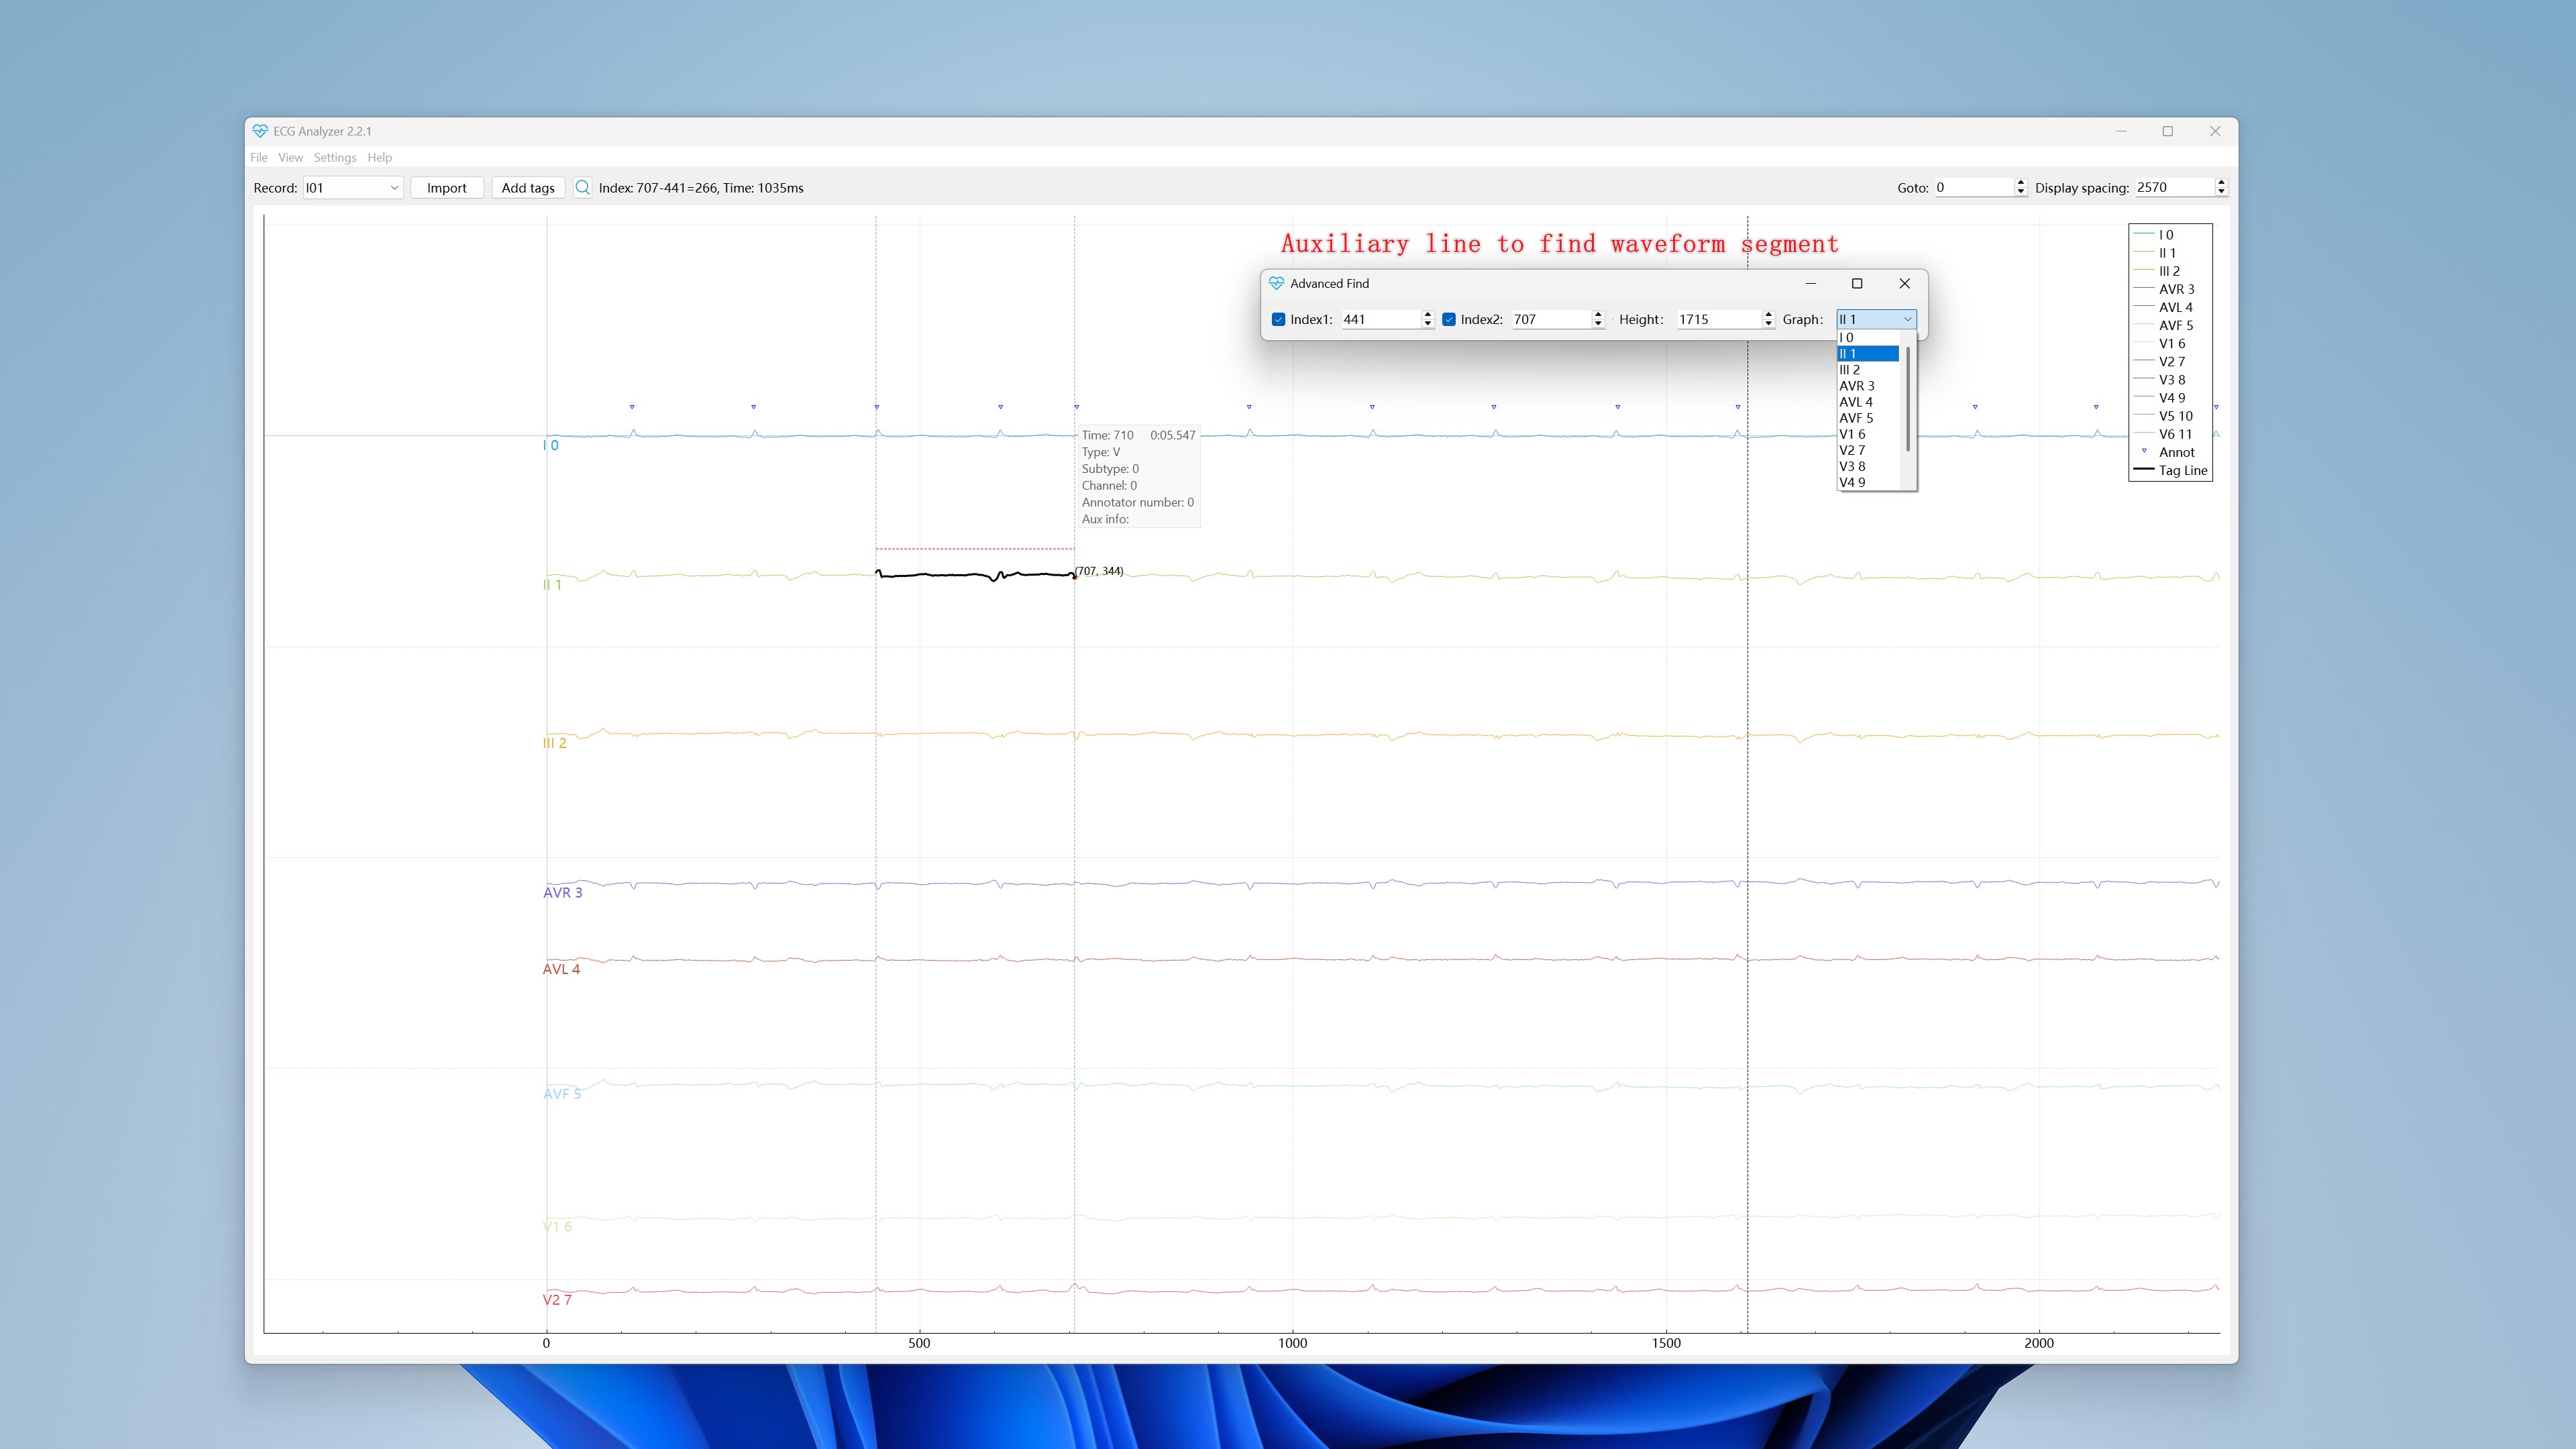
Task: Click the Annot legend entry
Action: pos(2167,452)
